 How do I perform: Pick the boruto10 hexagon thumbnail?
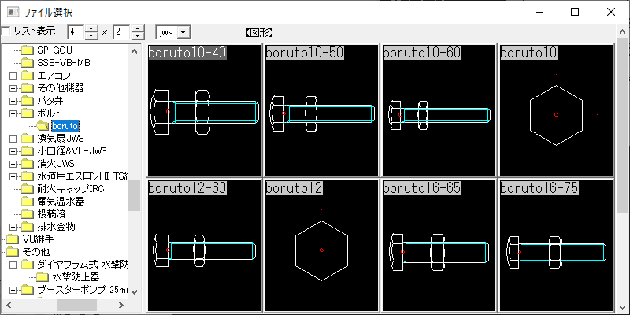coord(557,110)
